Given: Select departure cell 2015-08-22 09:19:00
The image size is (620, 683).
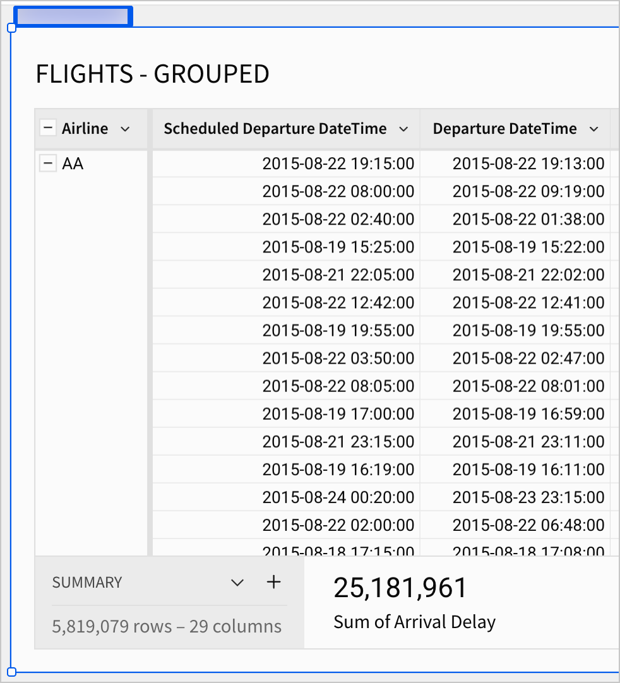Looking at the screenshot, I should tap(528, 192).
